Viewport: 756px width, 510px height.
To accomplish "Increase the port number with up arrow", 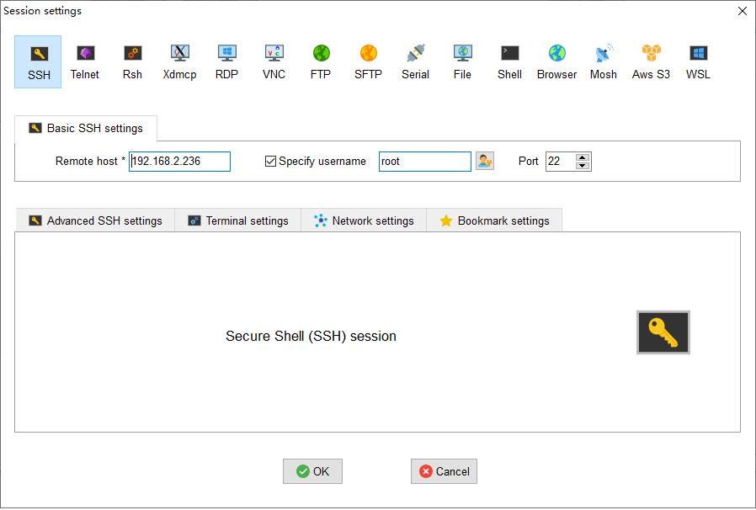I will click(x=583, y=157).
